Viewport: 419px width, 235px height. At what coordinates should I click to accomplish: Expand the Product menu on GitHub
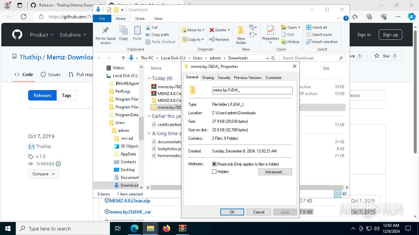coord(42,35)
